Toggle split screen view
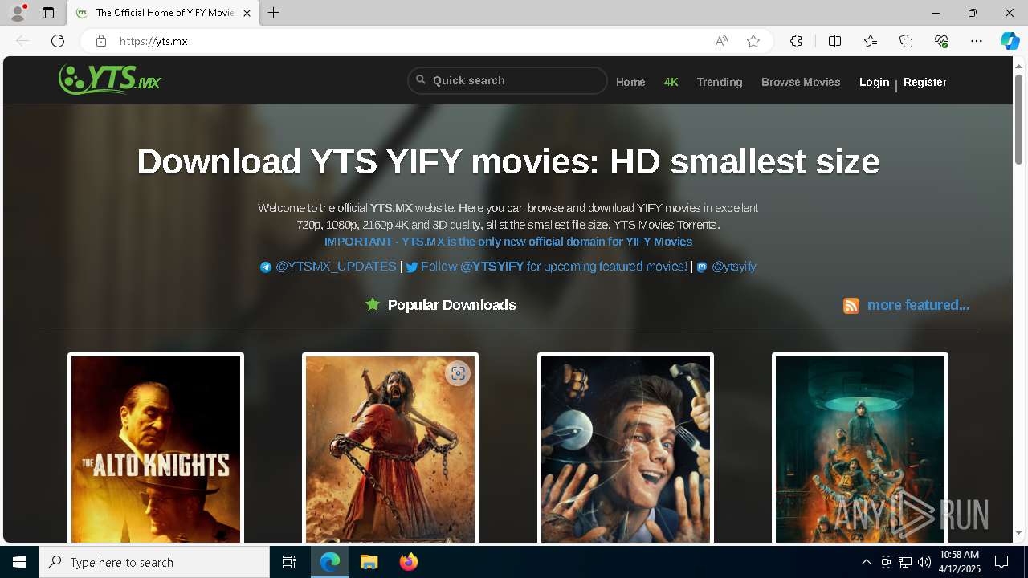1028x578 pixels. point(834,41)
